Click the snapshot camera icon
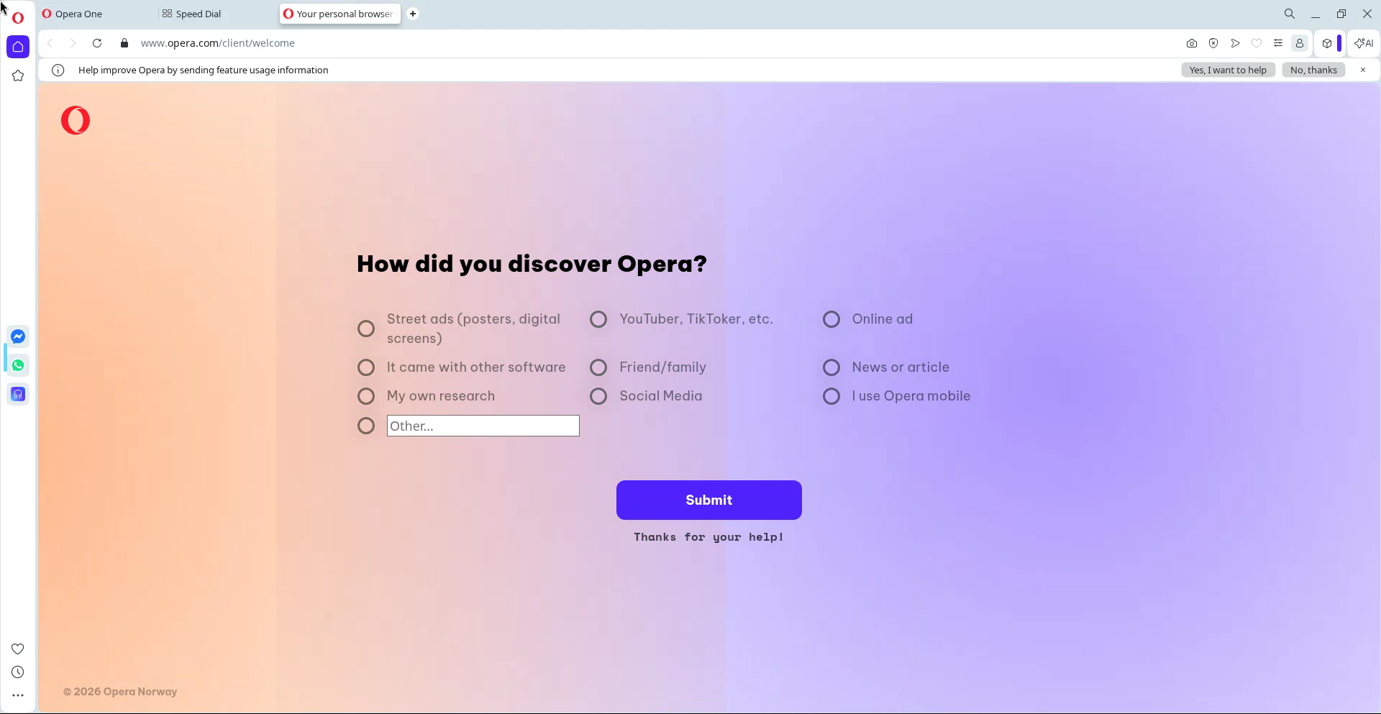 coord(1192,43)
